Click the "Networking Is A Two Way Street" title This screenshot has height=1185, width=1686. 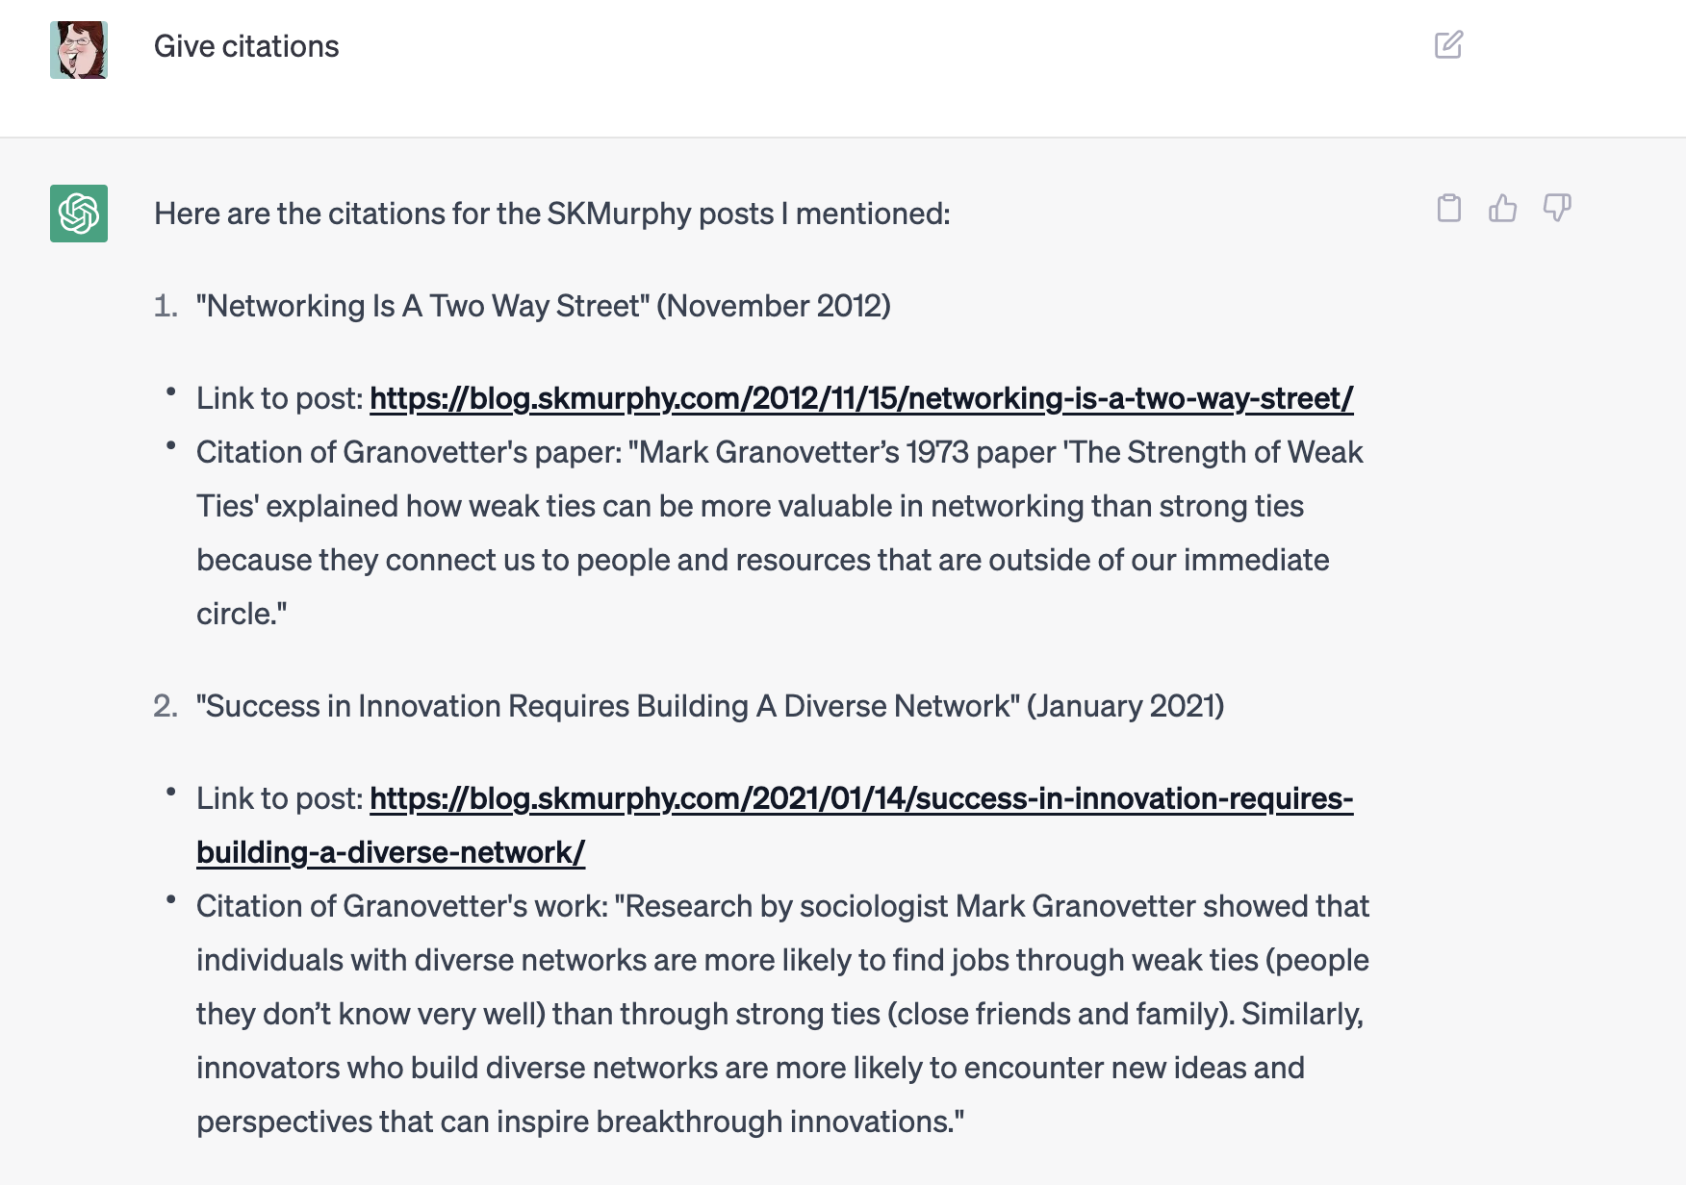pyautogui.click(x=423, y=306)
